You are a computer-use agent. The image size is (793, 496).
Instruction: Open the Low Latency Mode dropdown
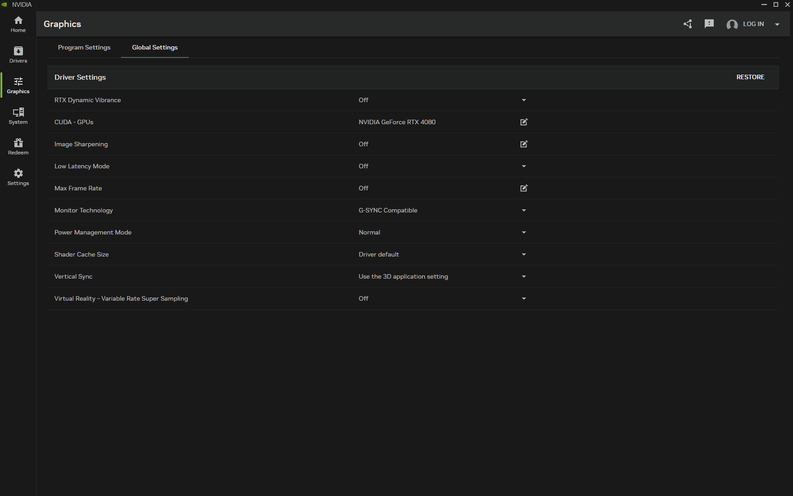[x=524, y=166]
